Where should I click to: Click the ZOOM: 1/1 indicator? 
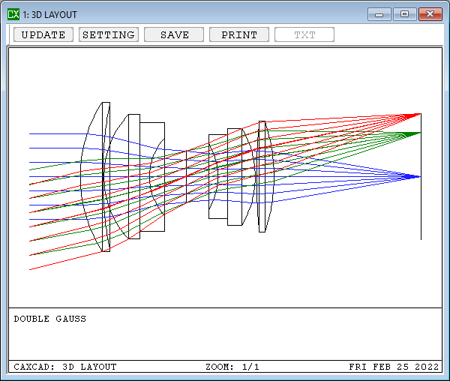tap(232, 367)
